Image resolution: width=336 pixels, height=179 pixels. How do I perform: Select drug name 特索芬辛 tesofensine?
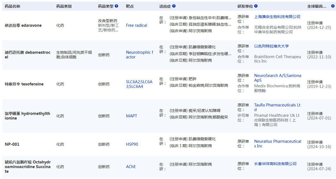pos(24,84)
